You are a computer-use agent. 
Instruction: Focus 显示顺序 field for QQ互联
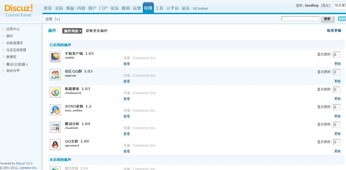pos(337,142)
